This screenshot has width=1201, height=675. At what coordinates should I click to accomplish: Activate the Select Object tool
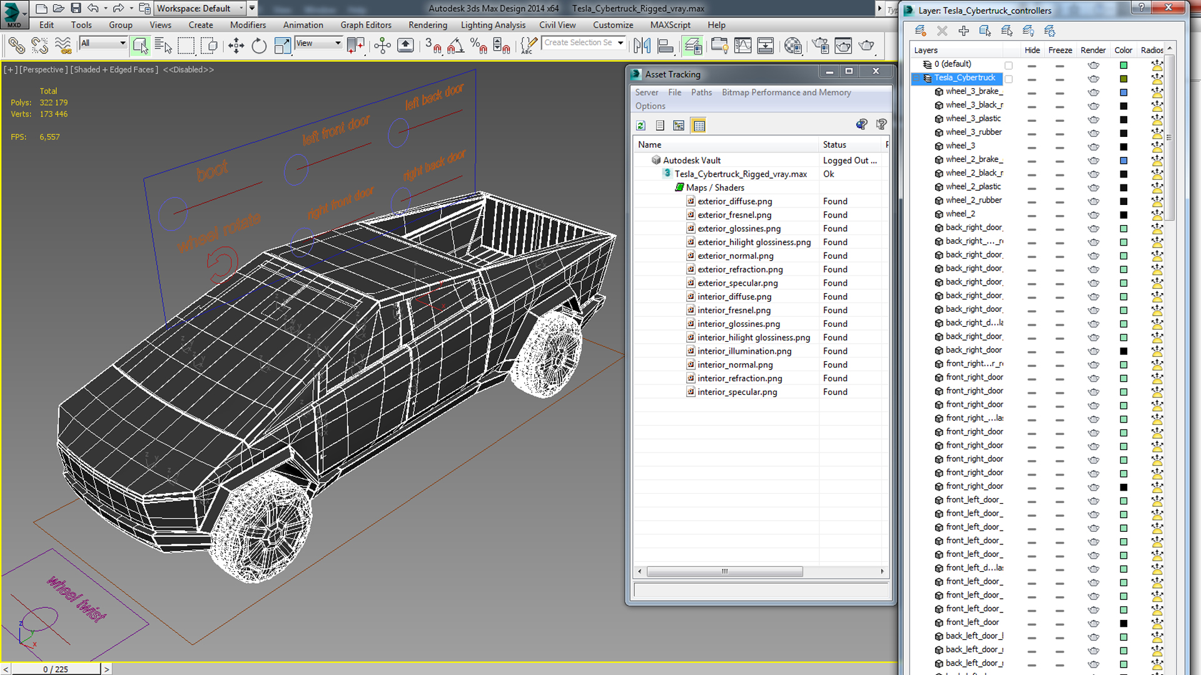(x=140, y=46)
